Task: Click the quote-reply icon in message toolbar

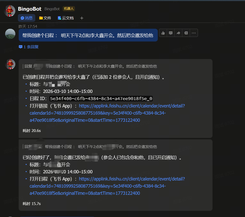Action: 186,33
